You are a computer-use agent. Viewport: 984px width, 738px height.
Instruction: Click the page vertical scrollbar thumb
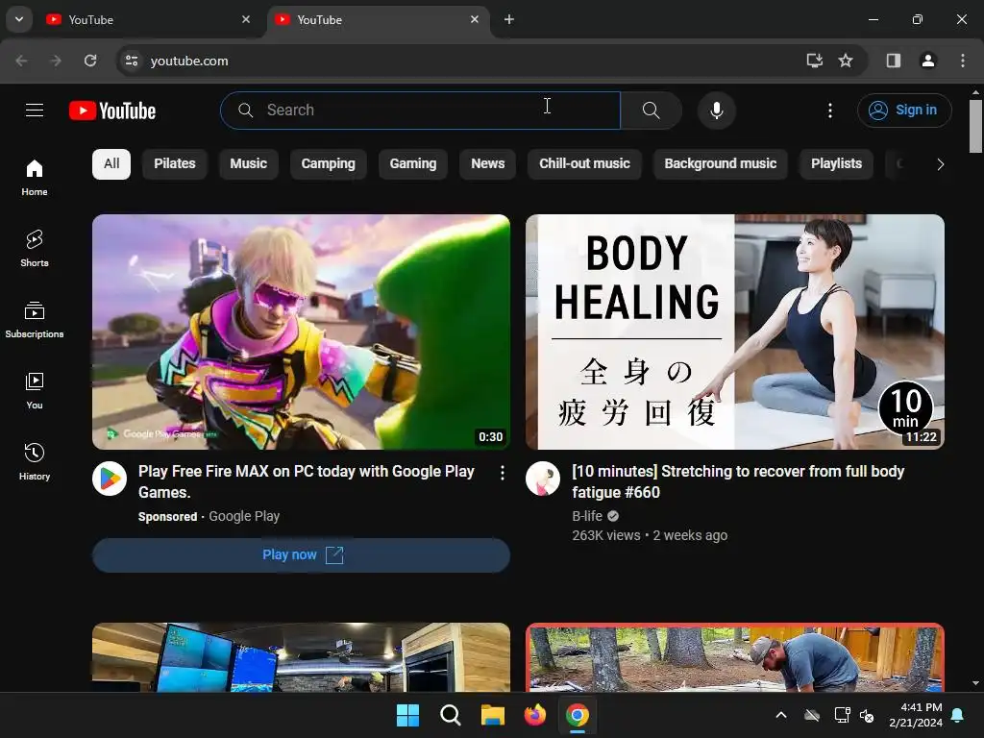[975, 126]
